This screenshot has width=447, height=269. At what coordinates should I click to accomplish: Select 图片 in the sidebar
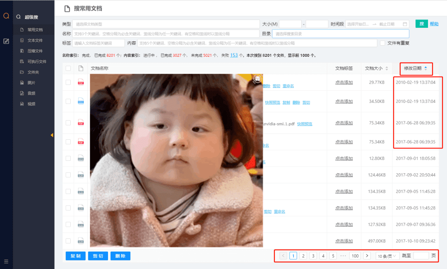[34, 82]
